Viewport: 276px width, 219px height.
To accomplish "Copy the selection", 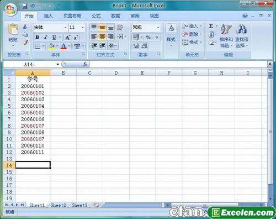I will 25,34.
